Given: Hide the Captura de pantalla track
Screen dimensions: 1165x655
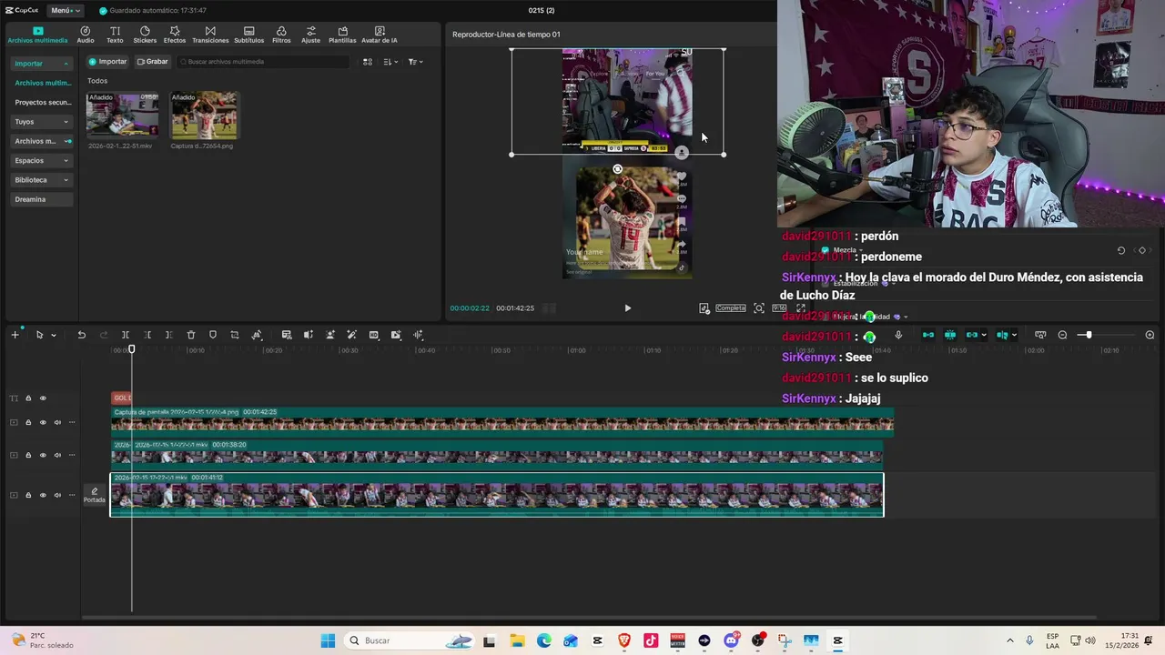Looking at the screenshot, I should pos(43,422).
